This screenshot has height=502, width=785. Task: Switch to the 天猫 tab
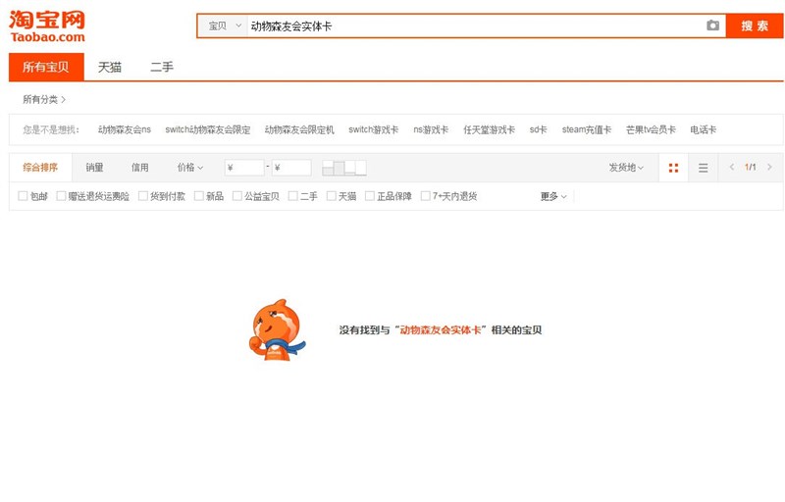tap(110, 67)
